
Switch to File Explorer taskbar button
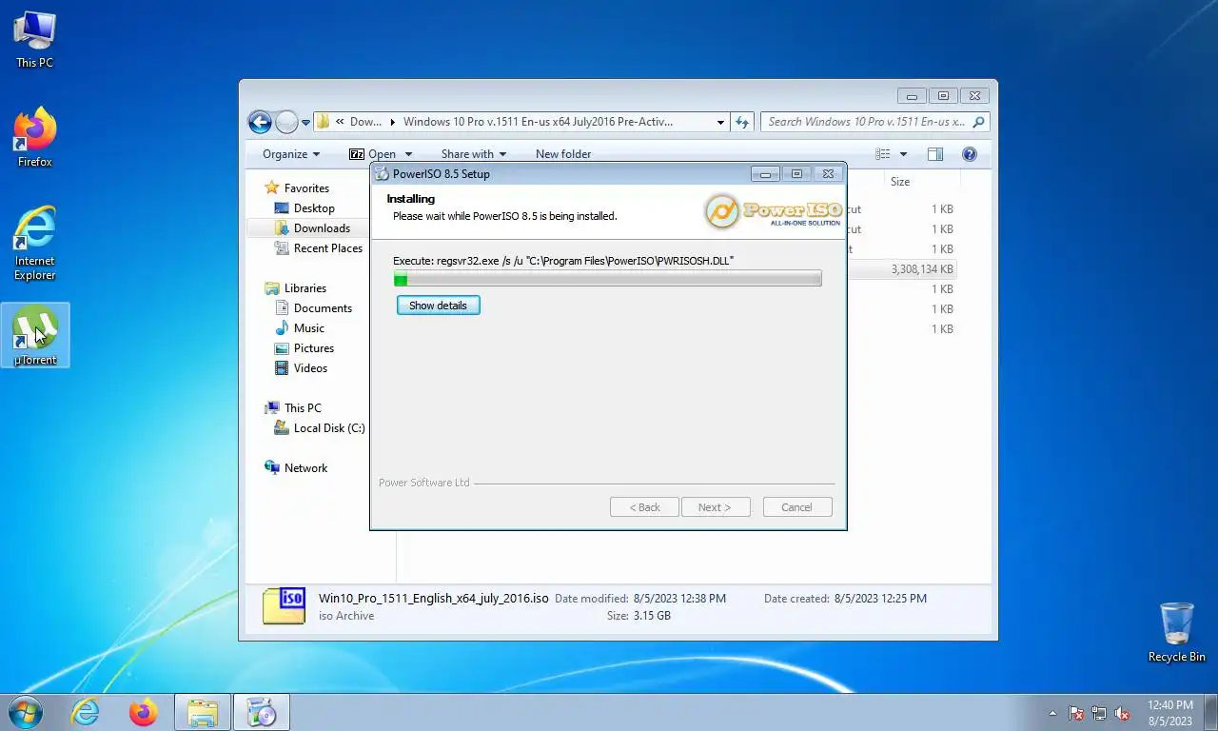pos(203,712)
